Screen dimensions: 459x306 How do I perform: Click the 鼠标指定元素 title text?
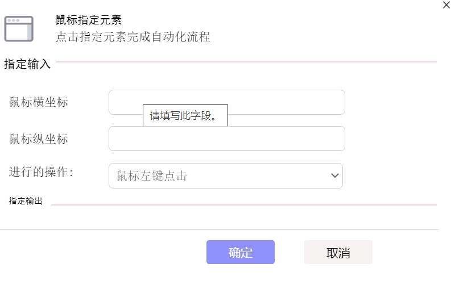click(x=89, y=20)
